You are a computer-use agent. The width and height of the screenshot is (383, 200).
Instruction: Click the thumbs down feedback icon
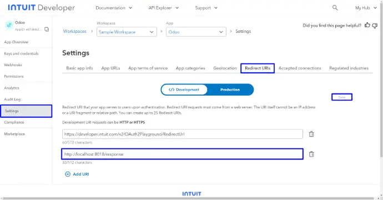click(x=375, y=26)
